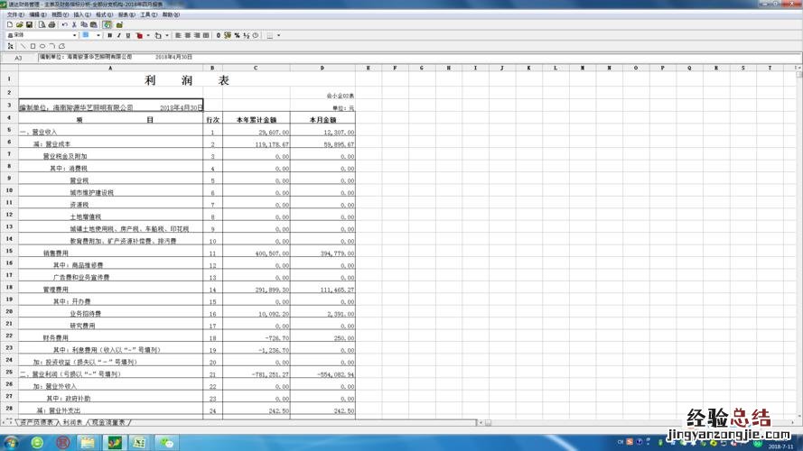Open the Windows Start button
Screen dimensions: 803x451
(11, 442)
